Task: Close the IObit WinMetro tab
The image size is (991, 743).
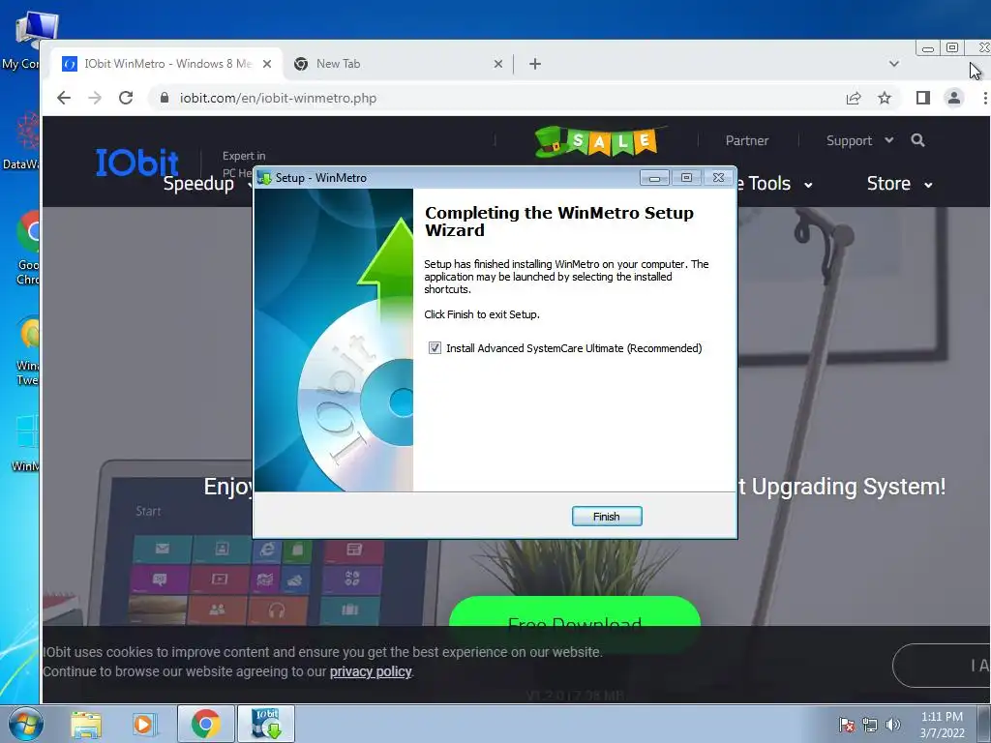Action: tap(267, 64)
